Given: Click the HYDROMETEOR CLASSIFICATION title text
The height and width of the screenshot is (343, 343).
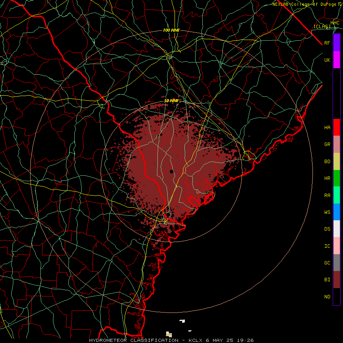Looking at the screenshot, I should (x=134, y=340).
